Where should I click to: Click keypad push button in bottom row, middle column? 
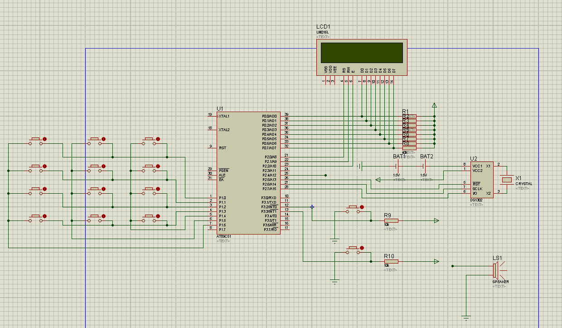pos(96,218)
